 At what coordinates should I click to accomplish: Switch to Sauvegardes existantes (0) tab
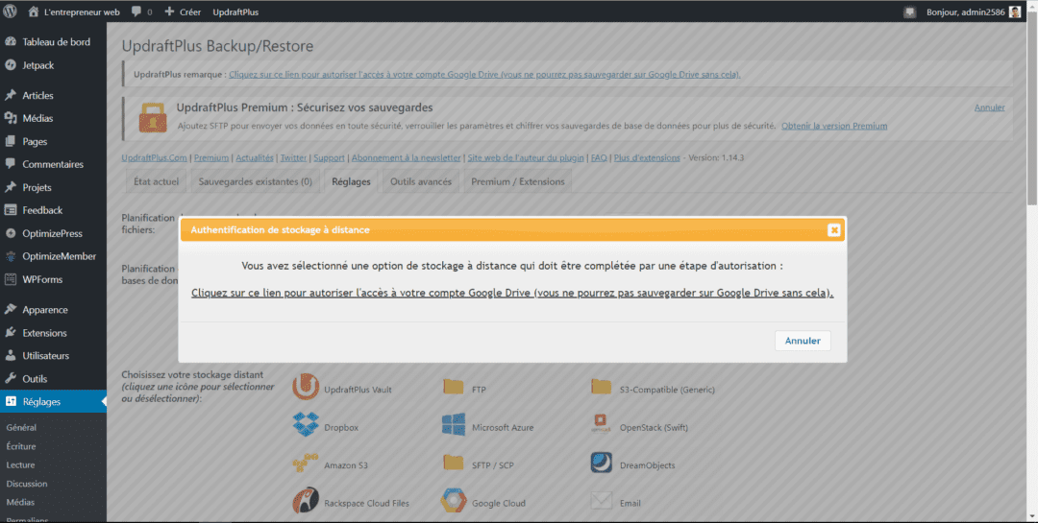coord(256,181)
